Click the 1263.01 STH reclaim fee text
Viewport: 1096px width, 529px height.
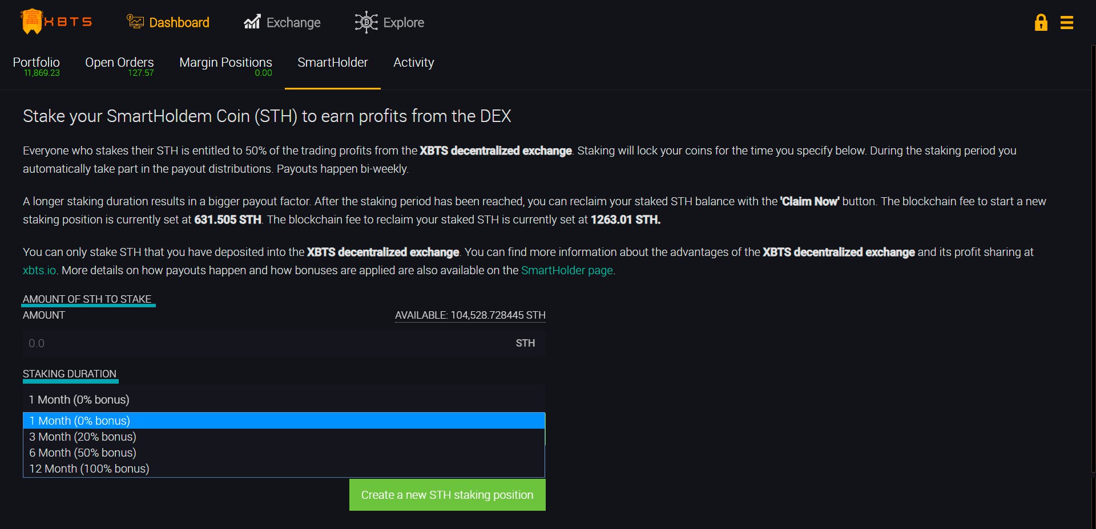[626, 219]
